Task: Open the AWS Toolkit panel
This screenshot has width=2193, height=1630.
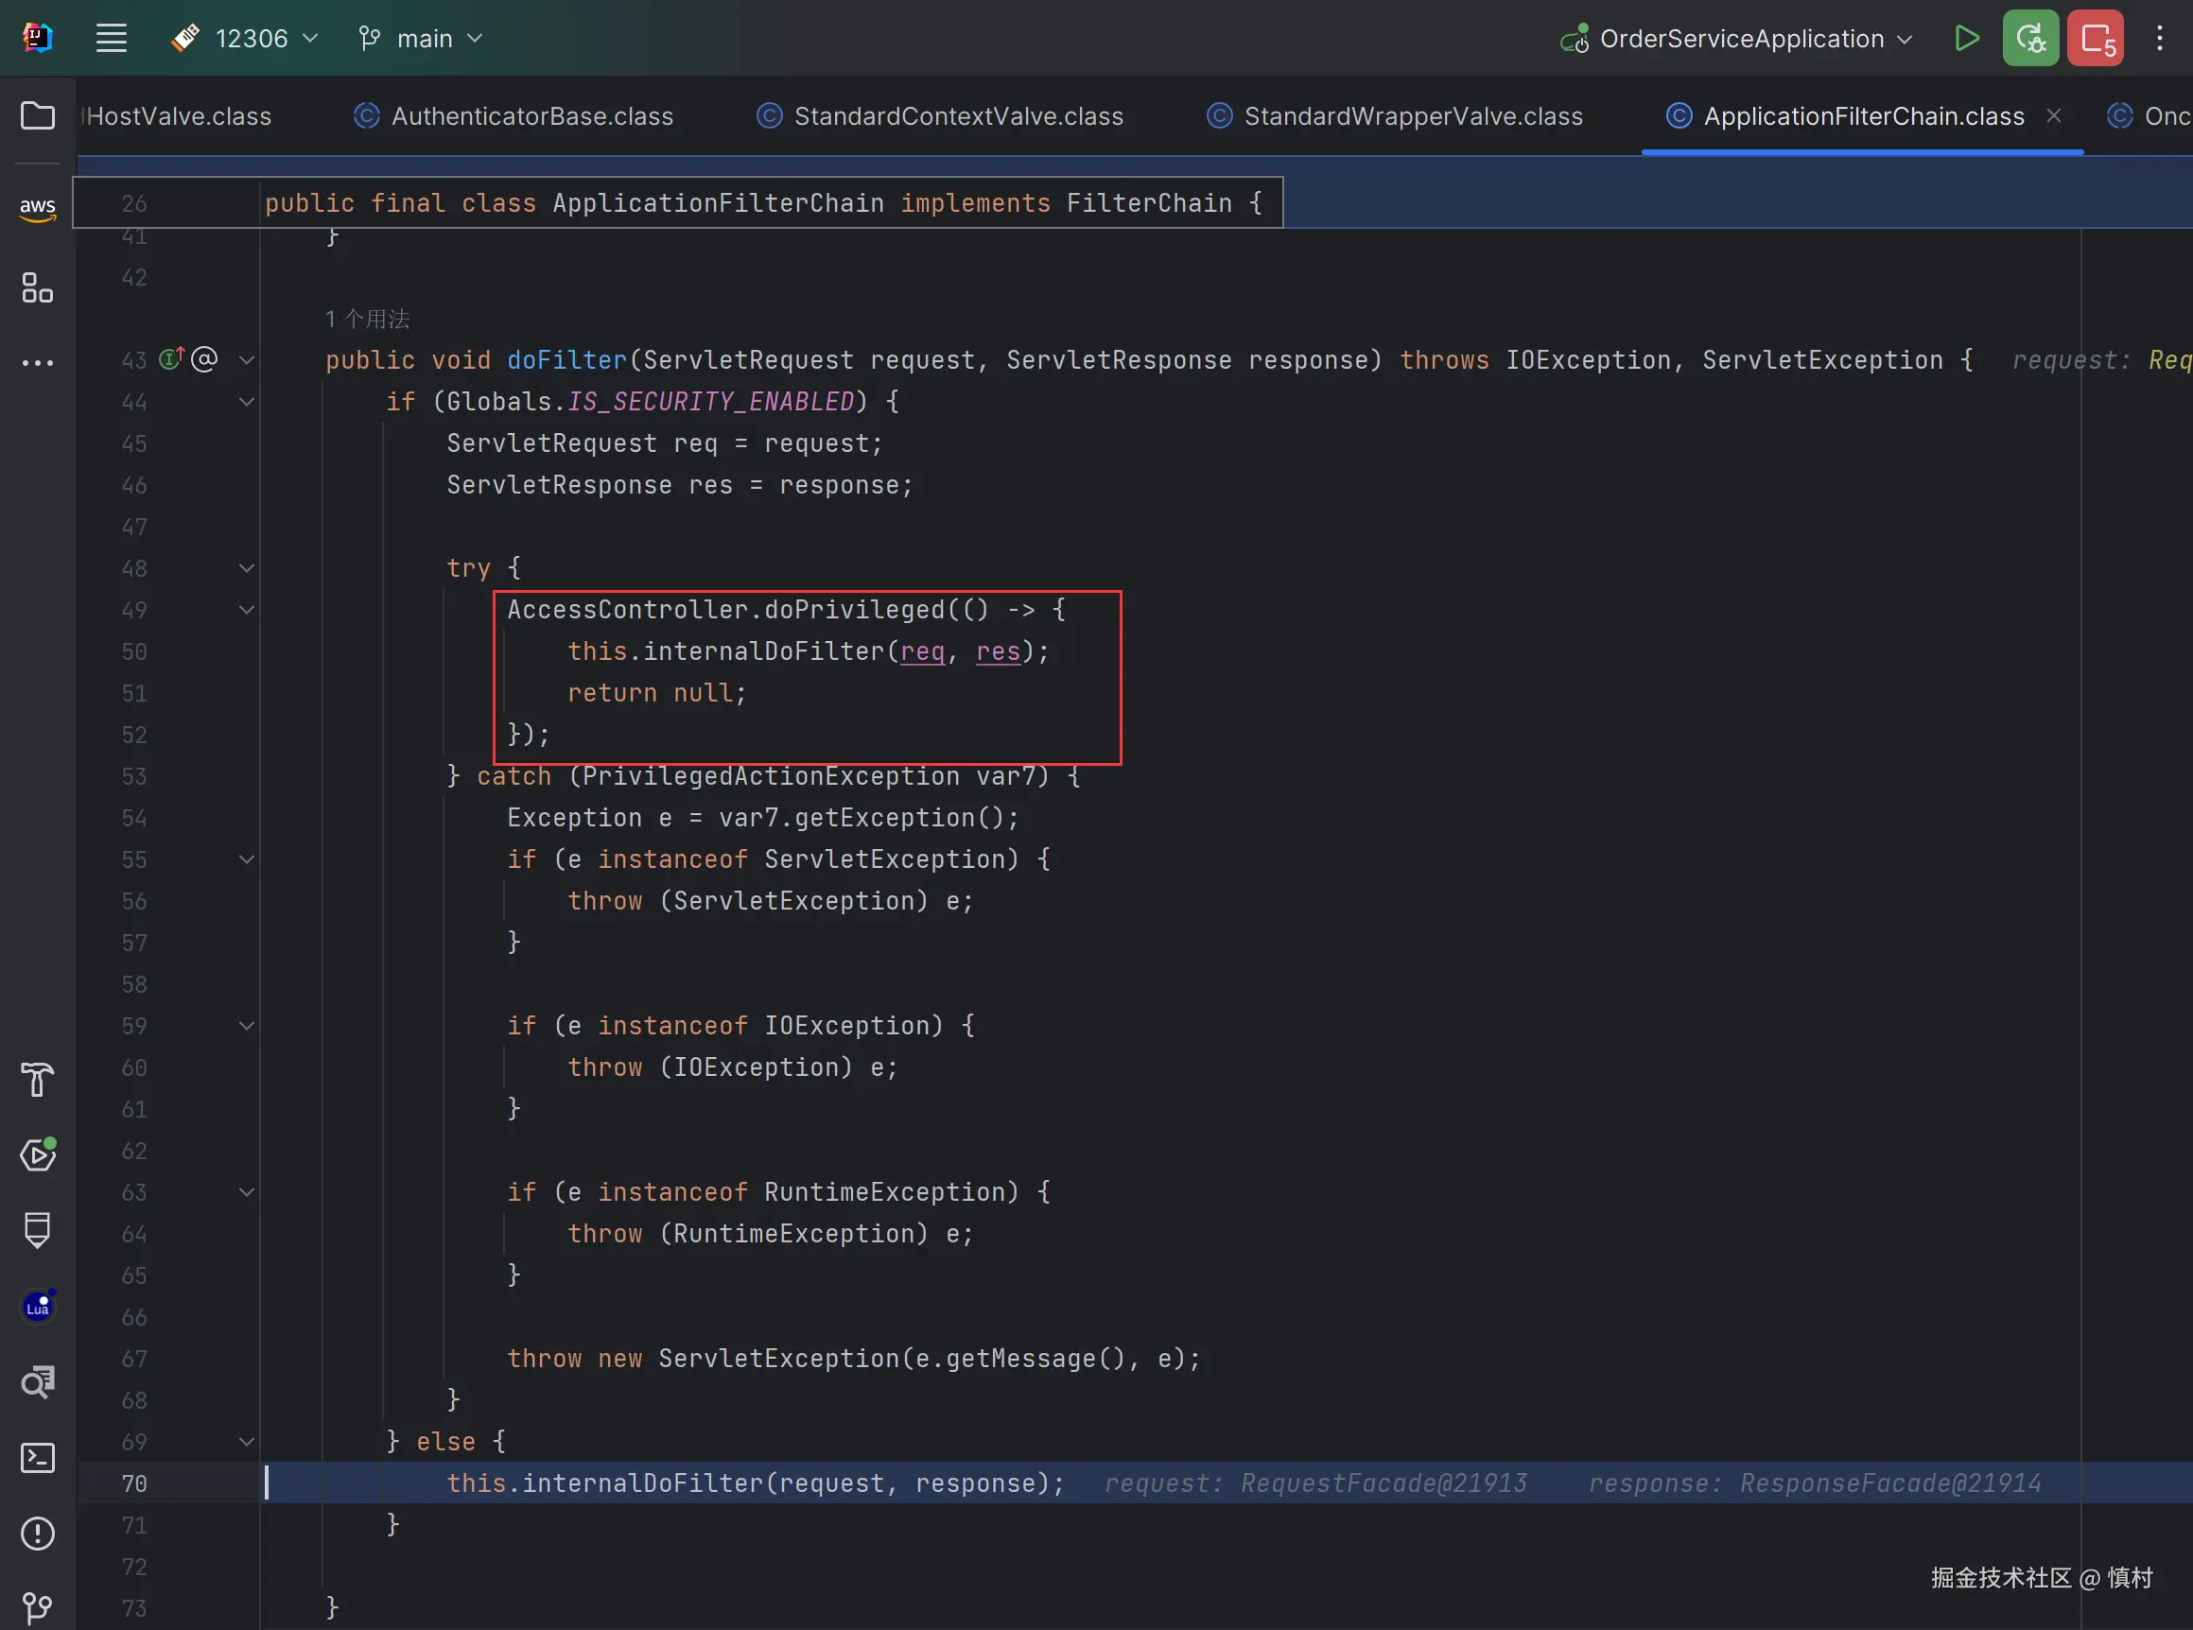Action: [x=38, y=207]
